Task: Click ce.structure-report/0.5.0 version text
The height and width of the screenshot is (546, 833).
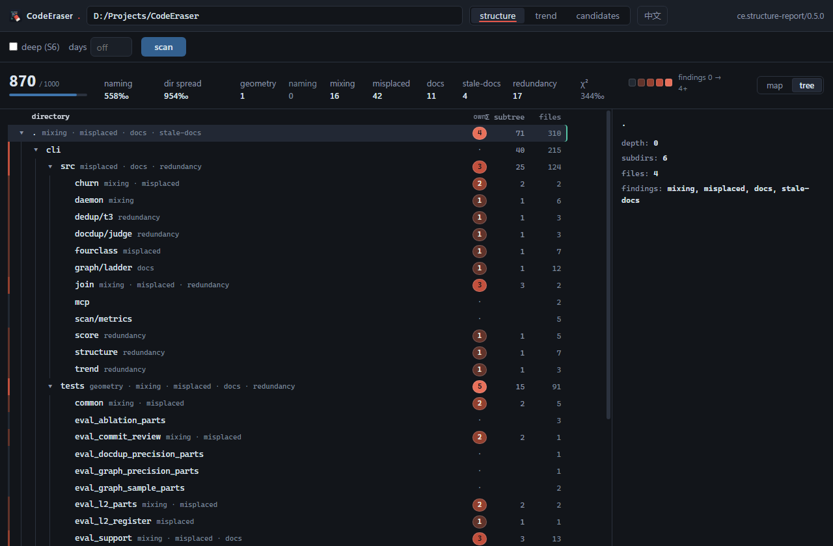Action: [780, 16]
